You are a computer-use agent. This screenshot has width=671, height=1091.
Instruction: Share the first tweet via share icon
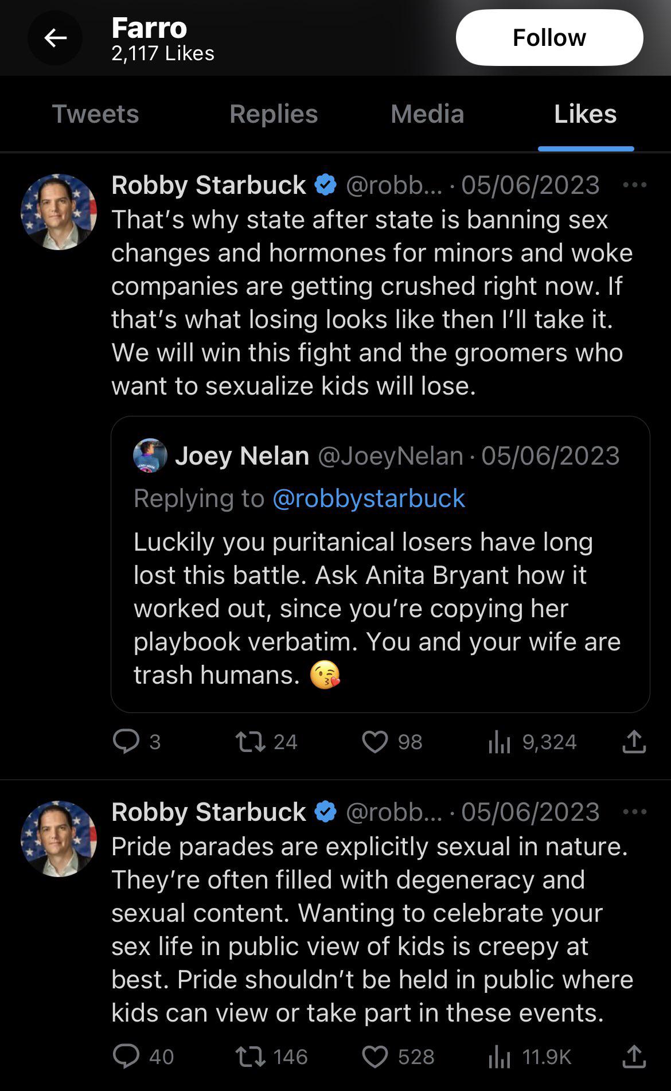point(634,742)
